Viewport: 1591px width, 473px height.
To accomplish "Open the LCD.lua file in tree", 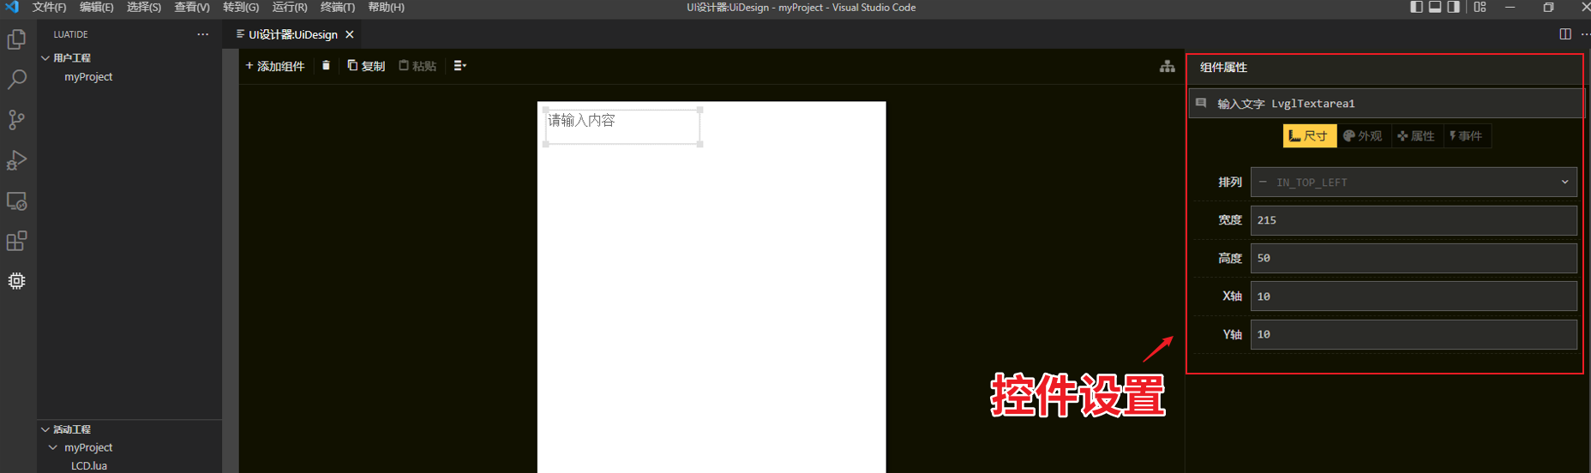I will (89, 466).
